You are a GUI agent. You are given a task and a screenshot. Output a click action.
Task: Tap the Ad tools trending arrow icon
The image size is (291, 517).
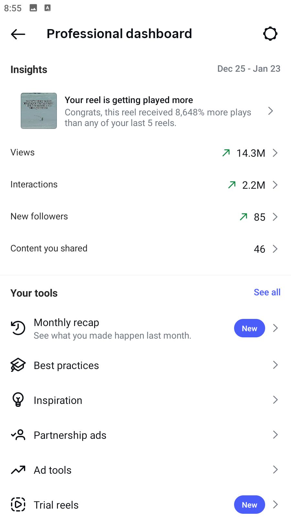[x=18, y=470]
